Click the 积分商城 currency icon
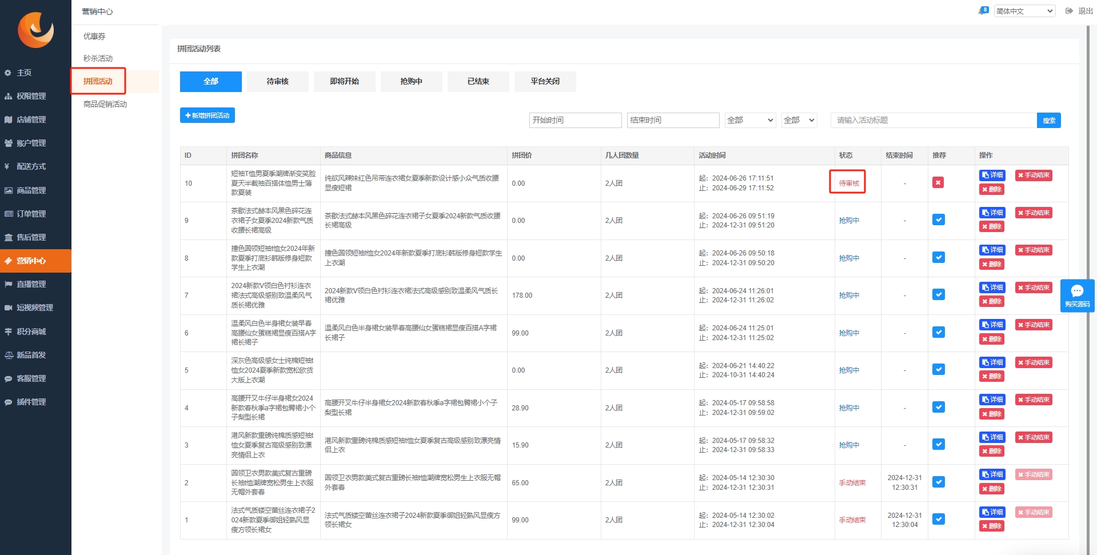Screen dimensions: 1097x555 coord(8,332)
